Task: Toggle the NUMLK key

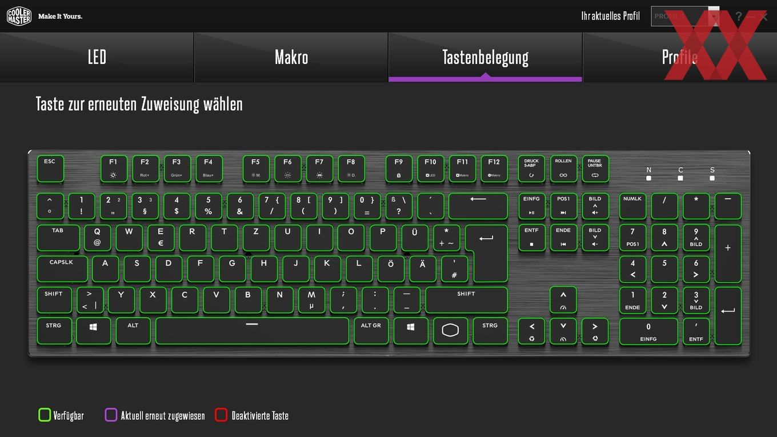Action: 632,206
